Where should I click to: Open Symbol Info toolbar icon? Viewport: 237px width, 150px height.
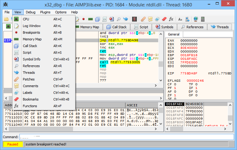112,19
